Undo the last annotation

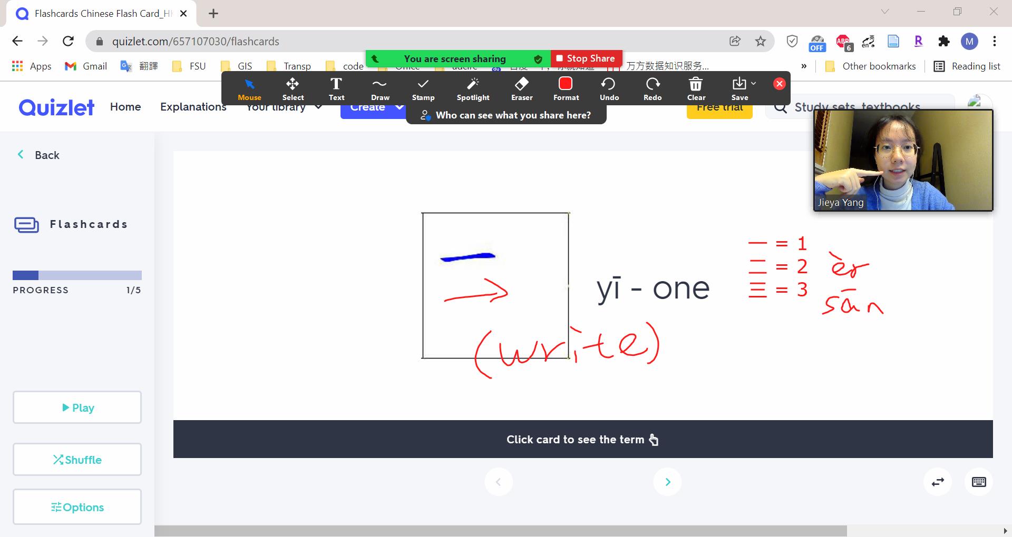[609, 89]
